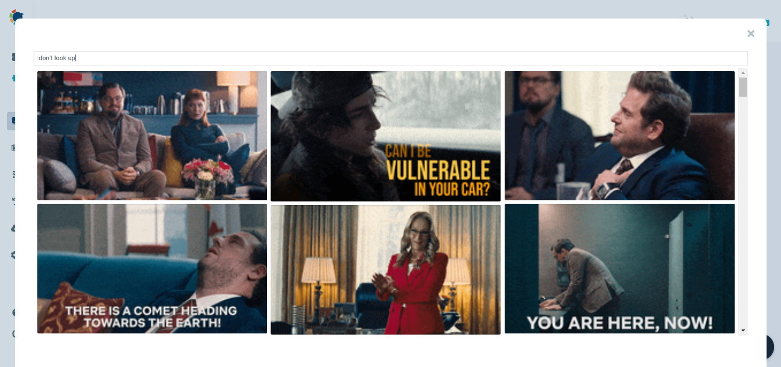Click the GIF results scrollbar thumb
This screenshot has height=367, width=781.
(743, 87)
